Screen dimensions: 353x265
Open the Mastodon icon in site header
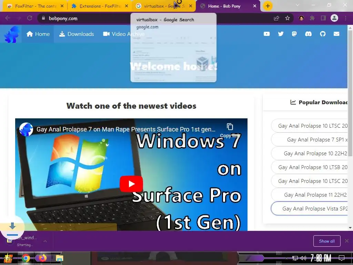pyautogui.click(x=294, y=34)
